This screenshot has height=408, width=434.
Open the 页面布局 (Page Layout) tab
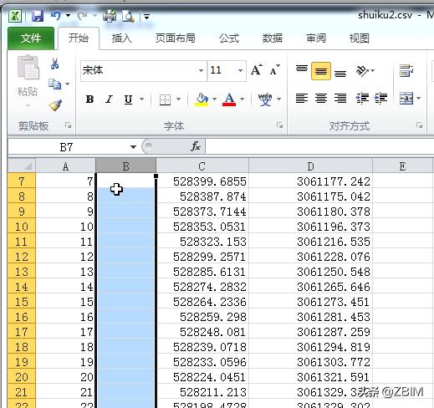point(176,38)
